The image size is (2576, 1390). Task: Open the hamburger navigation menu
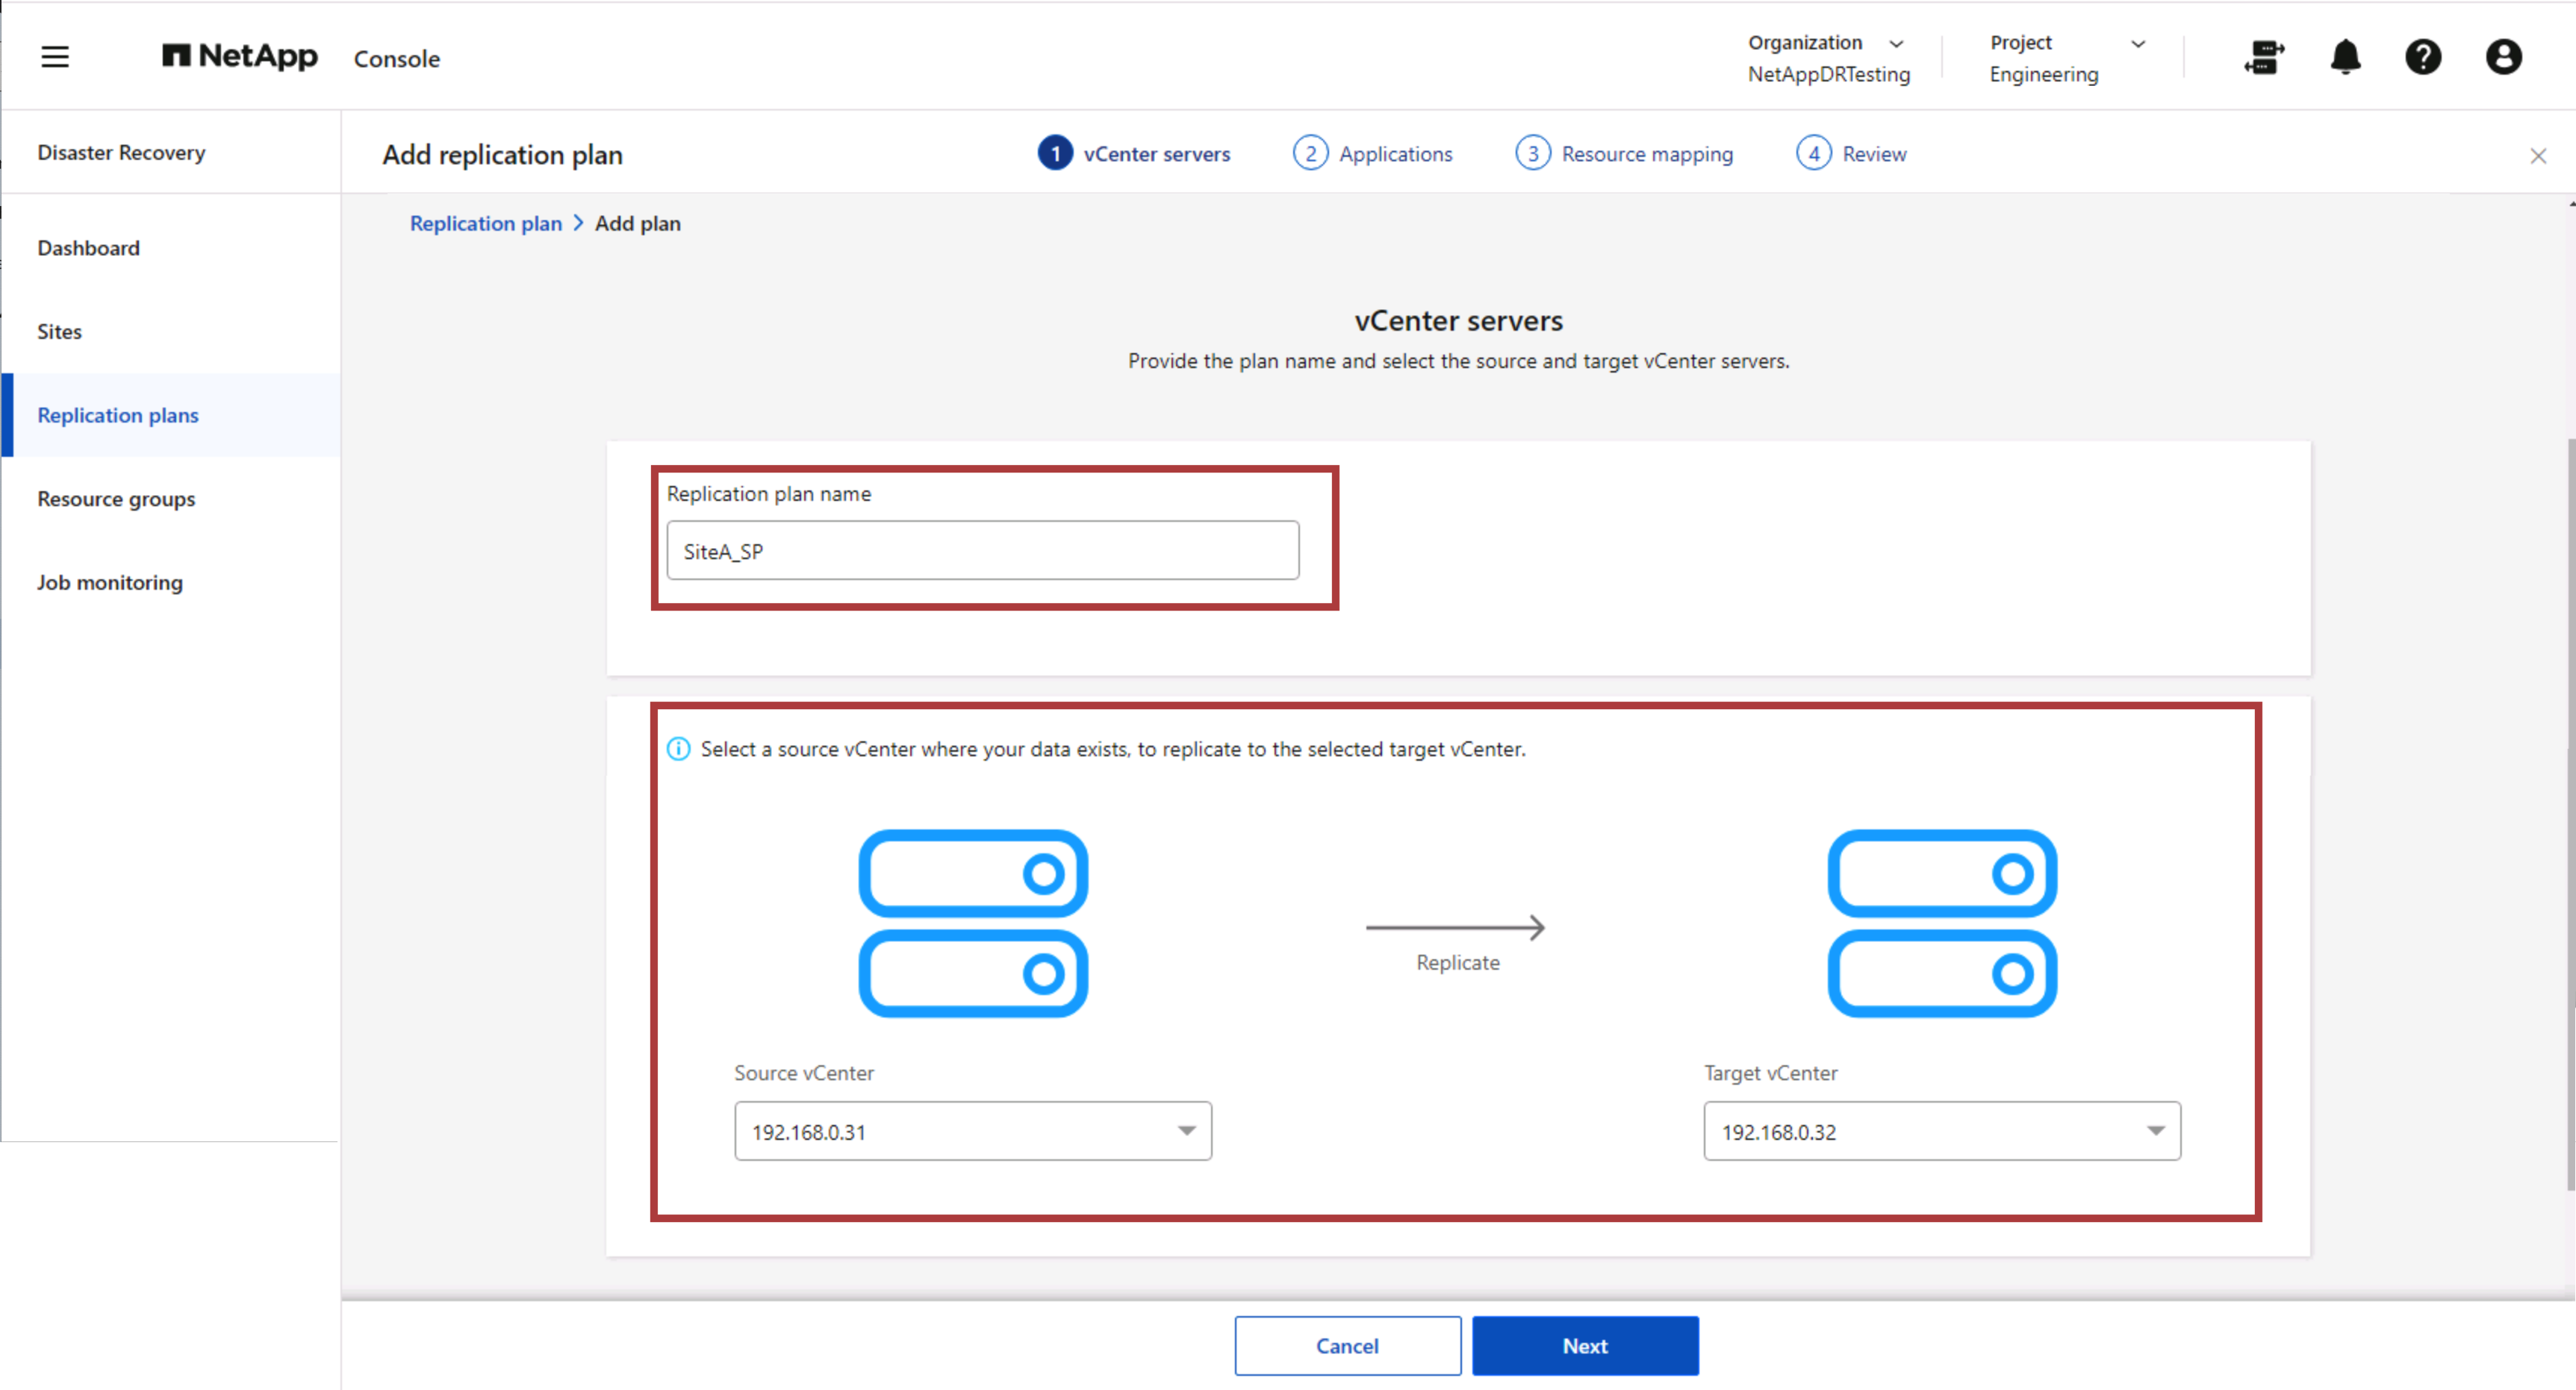click(55, 57)
